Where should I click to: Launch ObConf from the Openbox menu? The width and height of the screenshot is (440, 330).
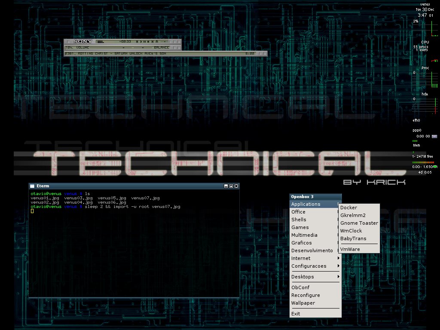pos(315,287)
